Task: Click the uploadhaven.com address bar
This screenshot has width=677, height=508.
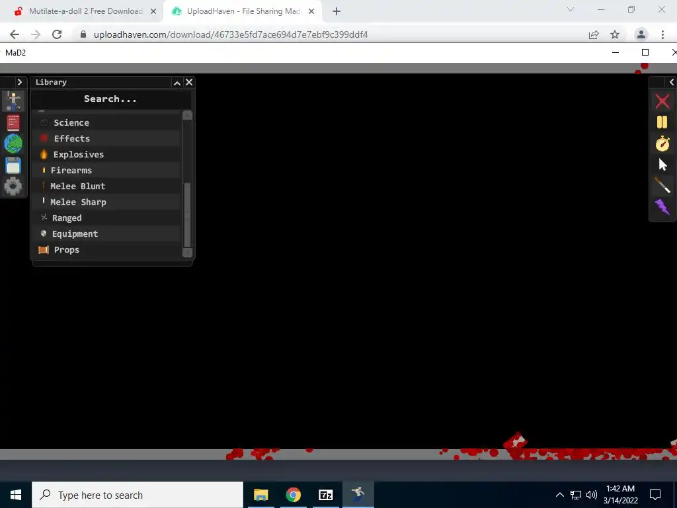Action: (231, 34)
